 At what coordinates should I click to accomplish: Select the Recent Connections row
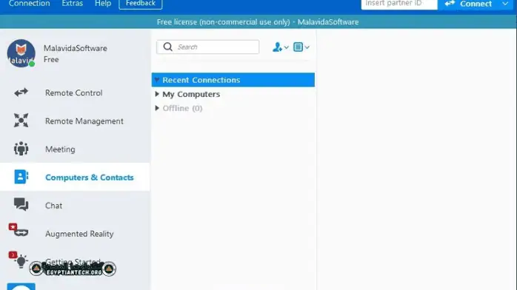(x=233, y=80)
